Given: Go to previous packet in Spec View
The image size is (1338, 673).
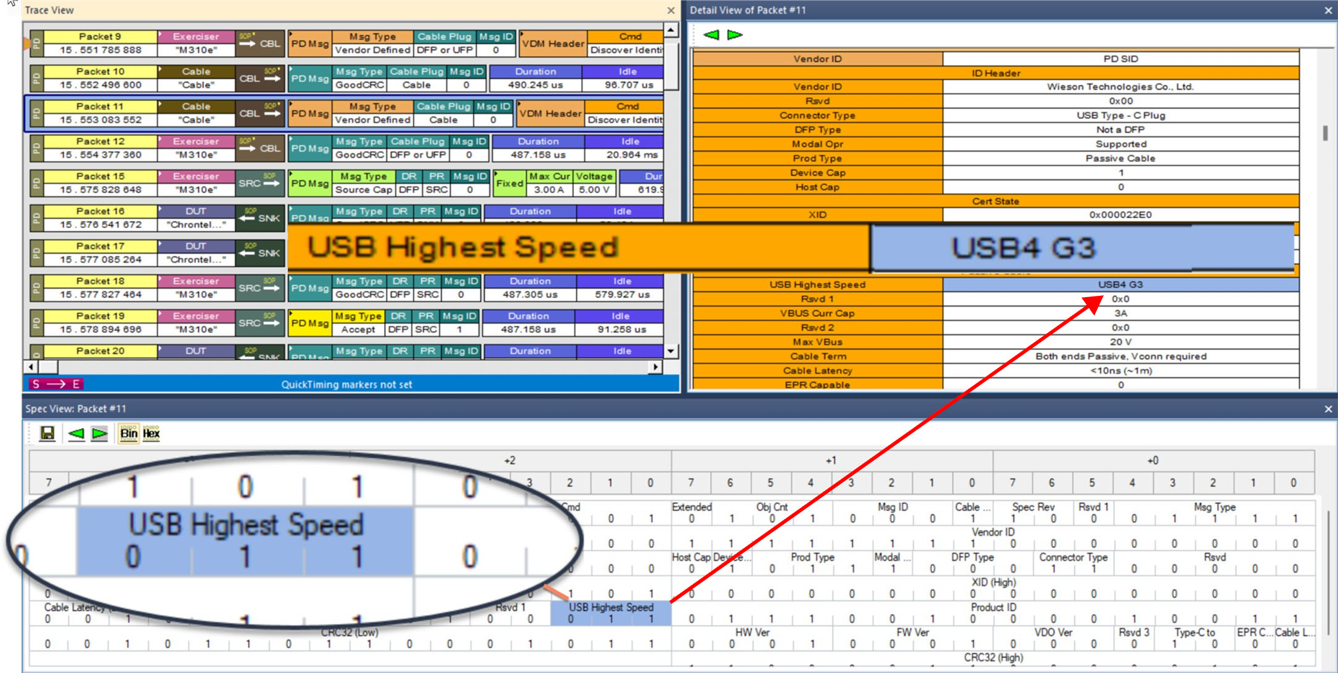Looking at the screenshot, I should (76, 433).
